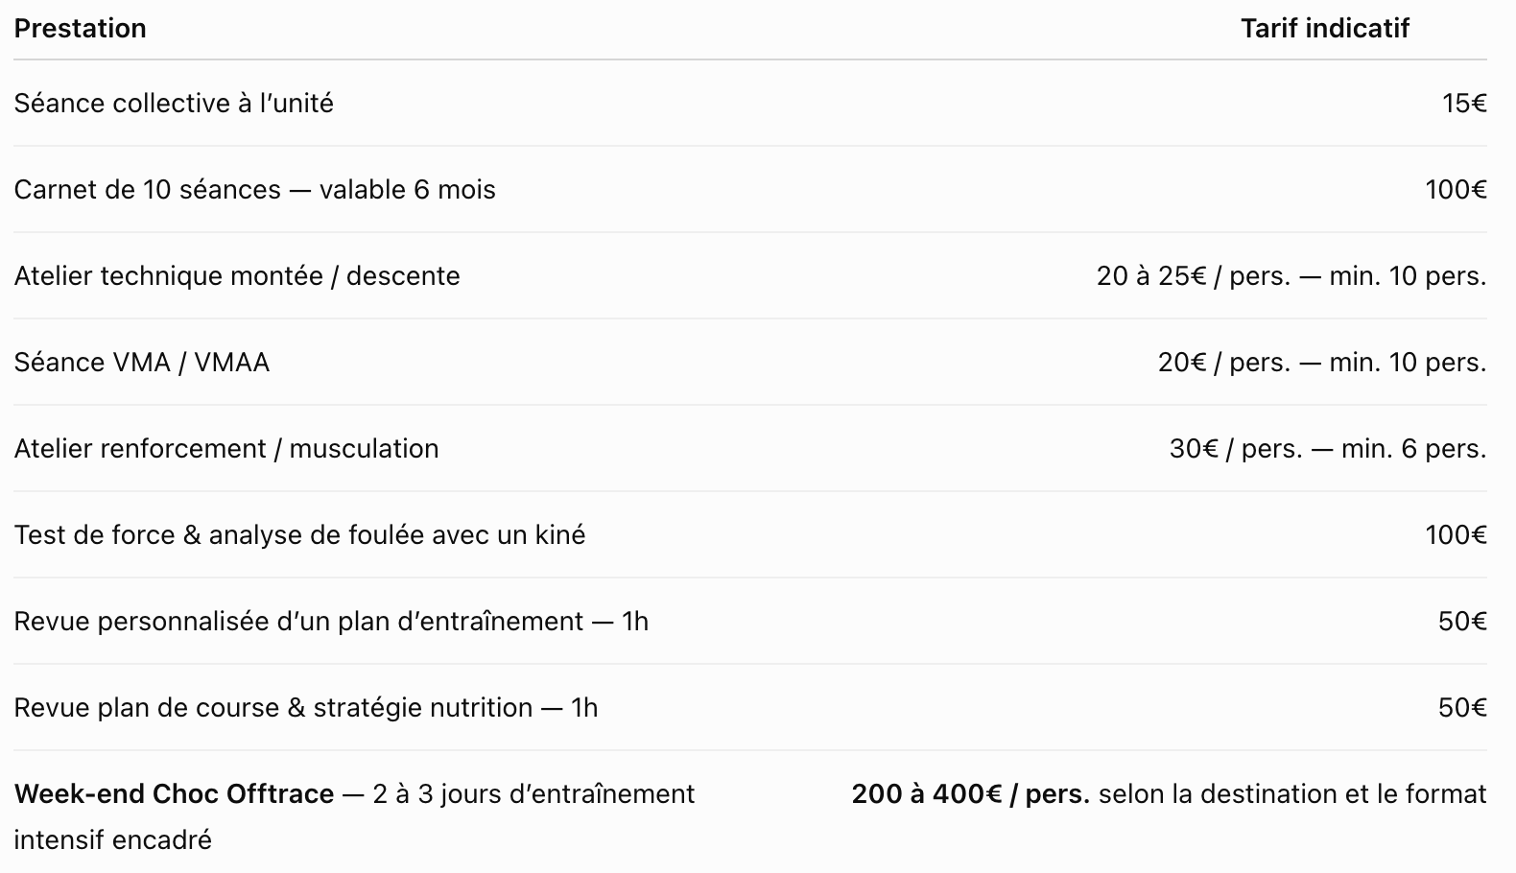Select Carnet de 10 séances text
The width and height of the screenshot is (1516, 873).
point(148,190)
